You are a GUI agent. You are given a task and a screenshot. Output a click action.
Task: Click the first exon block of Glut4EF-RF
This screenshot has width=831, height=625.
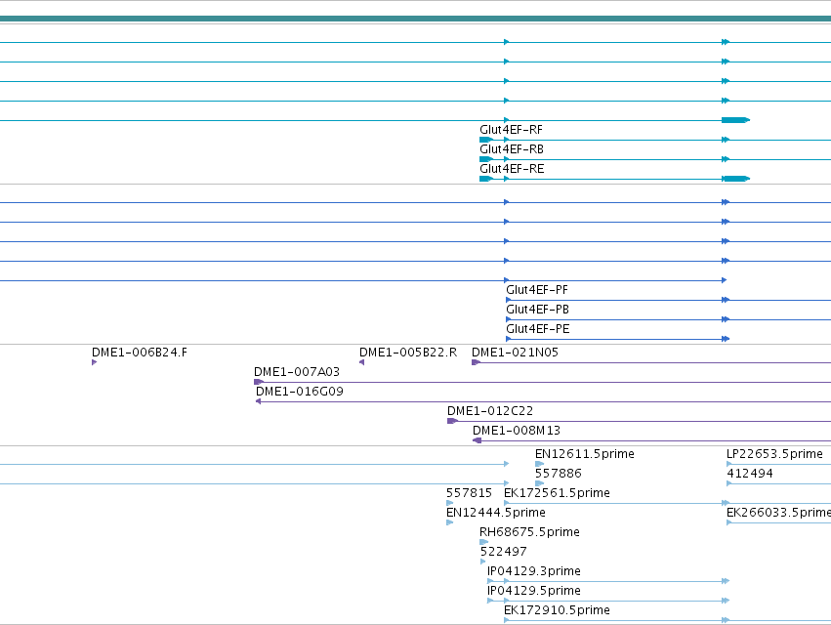click(486, 140)
